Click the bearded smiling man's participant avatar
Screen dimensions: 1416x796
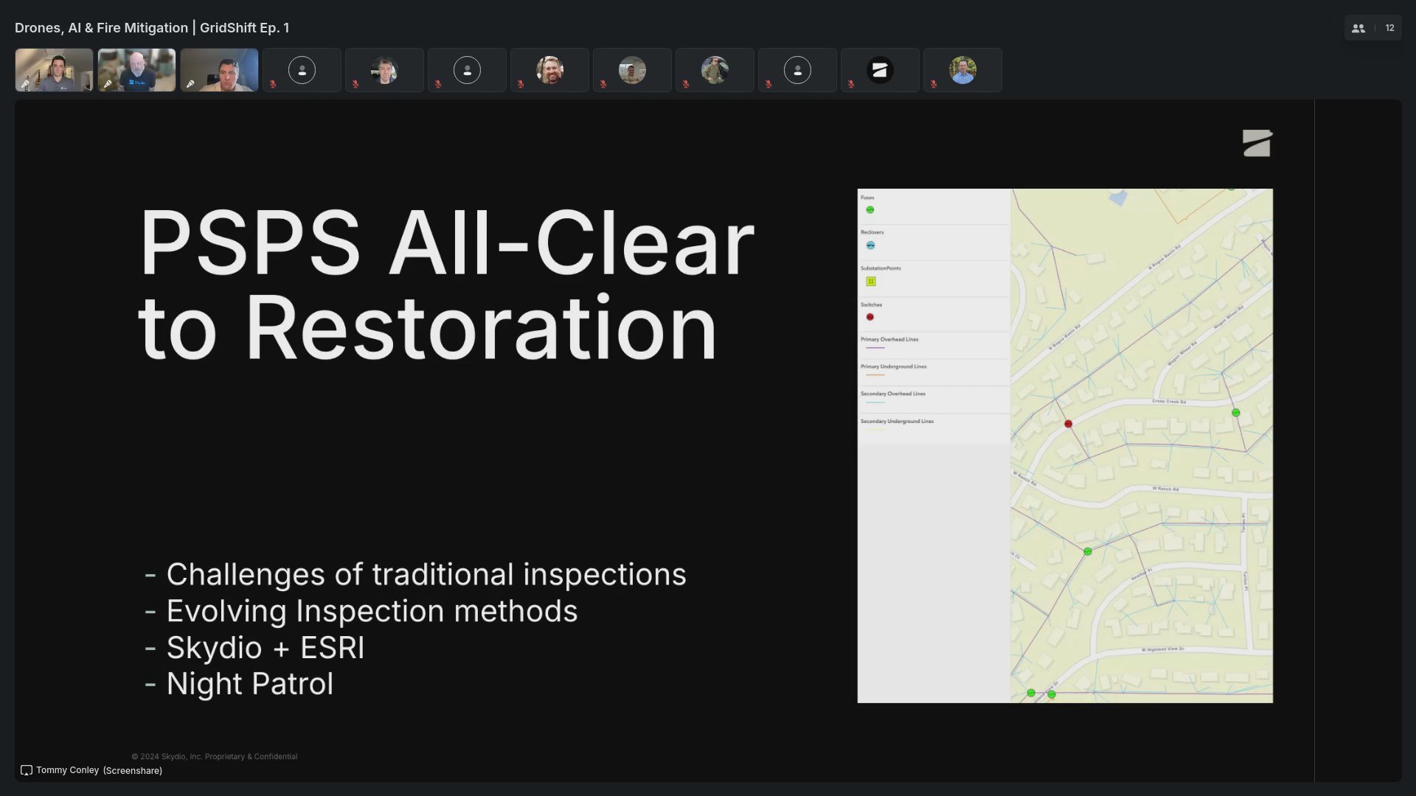(x=549, y=70)
